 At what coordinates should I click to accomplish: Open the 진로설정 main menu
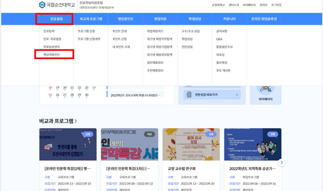click(x=54, y=19)
